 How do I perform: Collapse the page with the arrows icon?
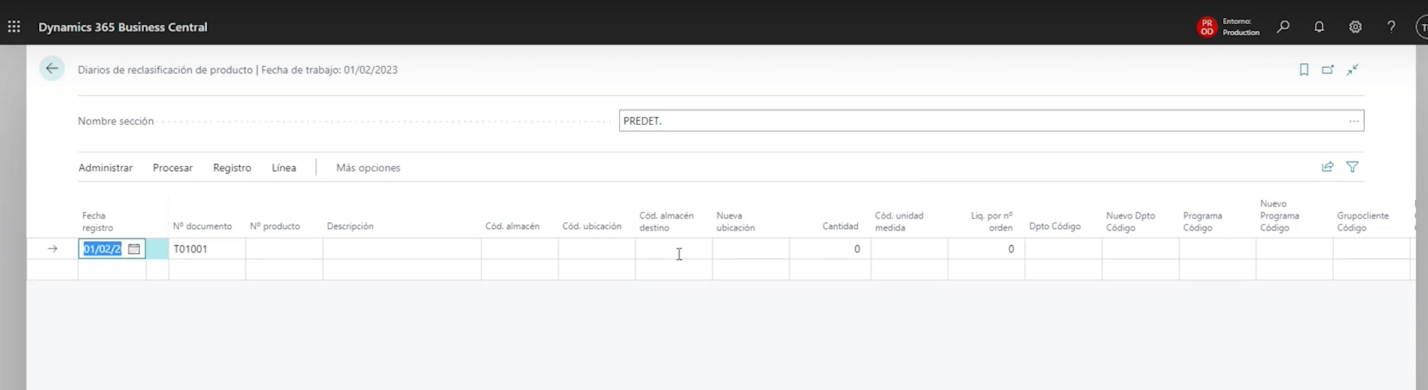tap(1353, 70)
